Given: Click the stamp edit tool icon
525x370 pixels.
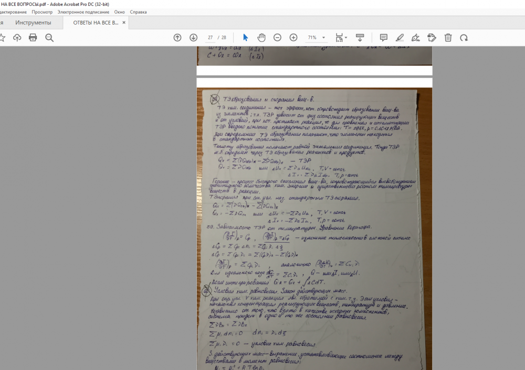Looking at the screenshot, I should pyautogui.click(x=432, y=38).
